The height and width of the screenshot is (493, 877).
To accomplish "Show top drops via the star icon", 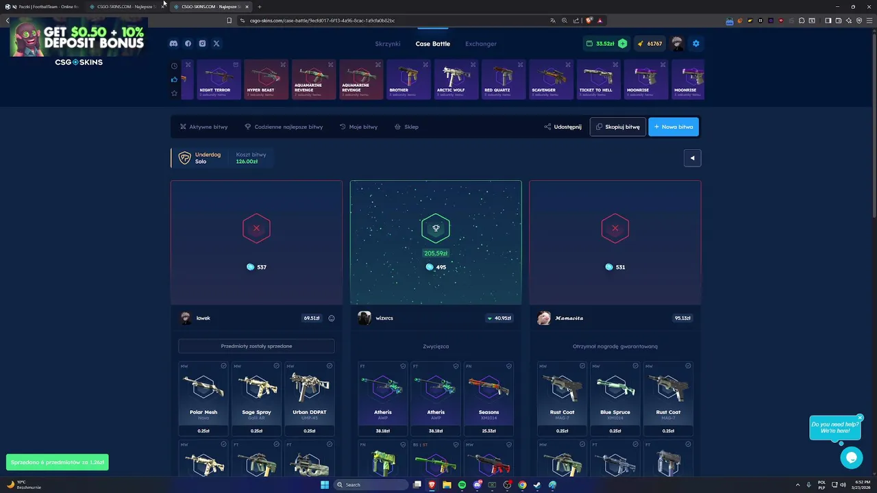I will tap(174, 93).
